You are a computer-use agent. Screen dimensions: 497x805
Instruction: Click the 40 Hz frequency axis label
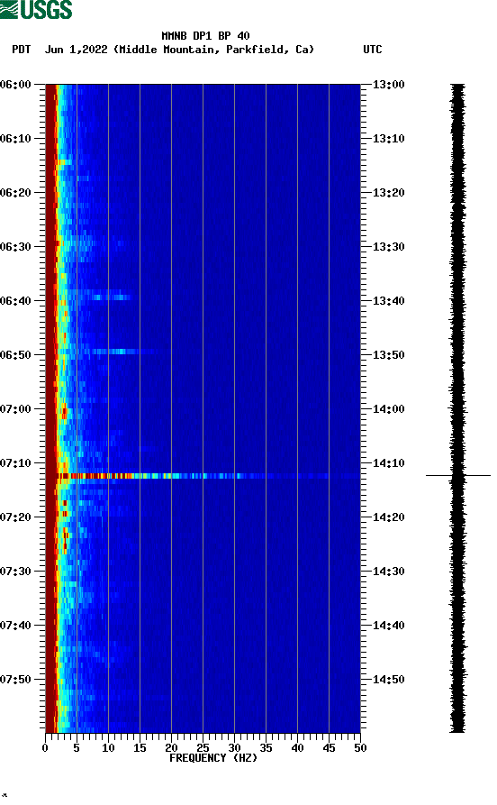(297, 748)
